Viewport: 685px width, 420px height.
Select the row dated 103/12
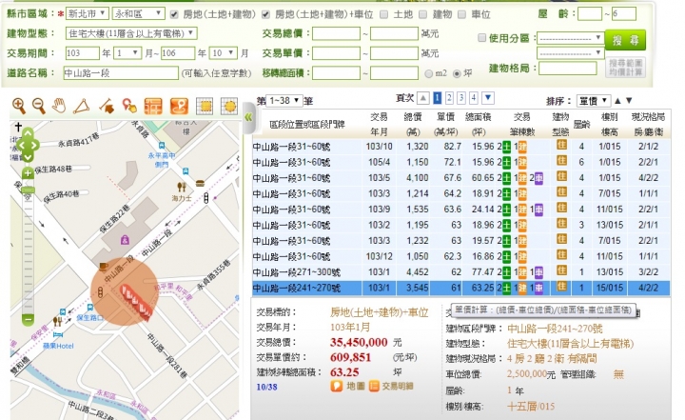pos(460,256)
